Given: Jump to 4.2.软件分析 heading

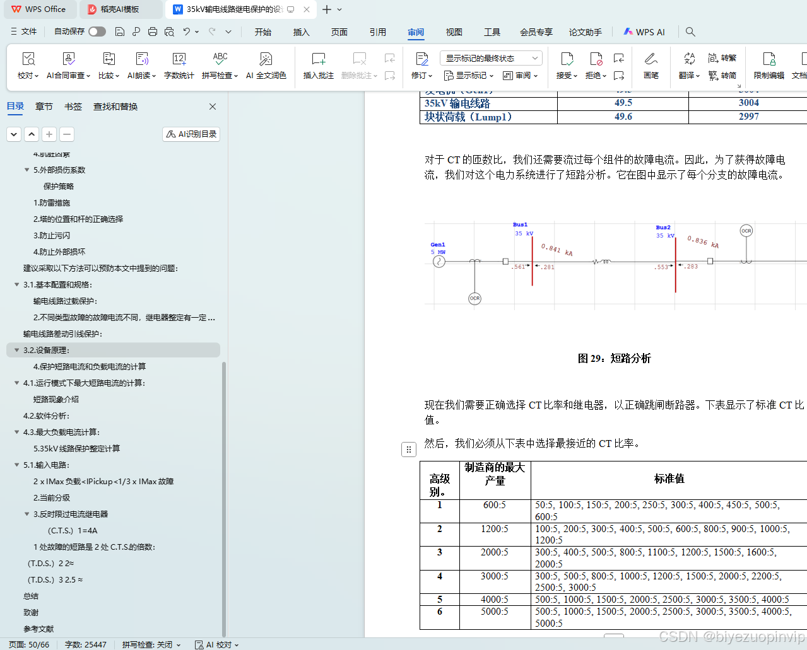Looking at the screenshot, I should coord(47,416).
